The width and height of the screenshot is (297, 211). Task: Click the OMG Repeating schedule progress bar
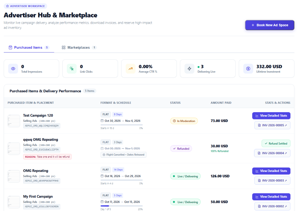tap(122, 180)
